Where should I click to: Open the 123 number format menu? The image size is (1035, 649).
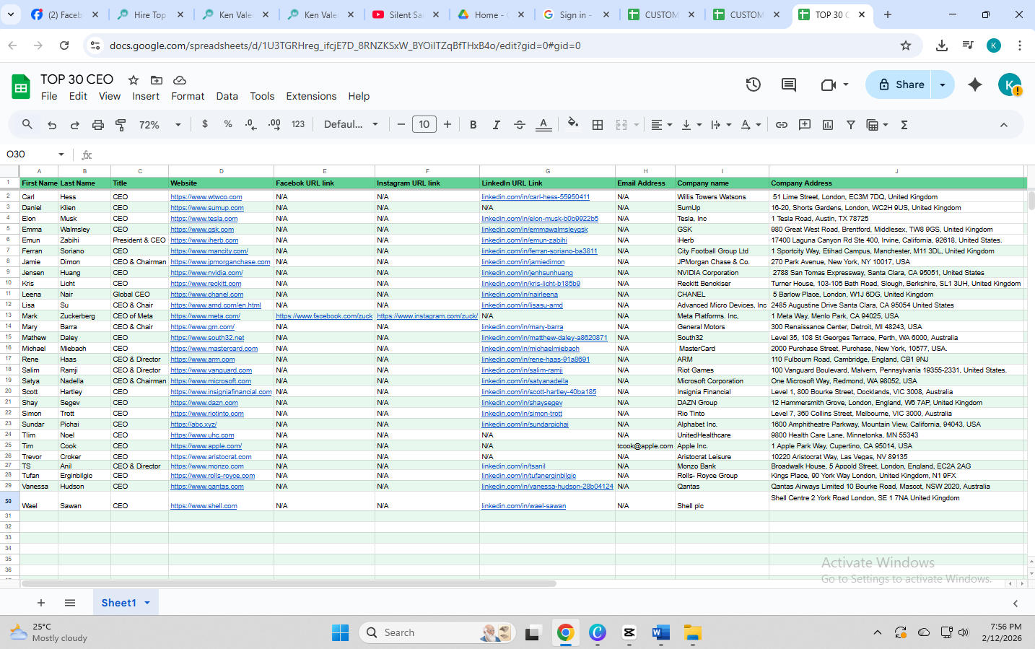pyautogui.click(x=298, y=124)
